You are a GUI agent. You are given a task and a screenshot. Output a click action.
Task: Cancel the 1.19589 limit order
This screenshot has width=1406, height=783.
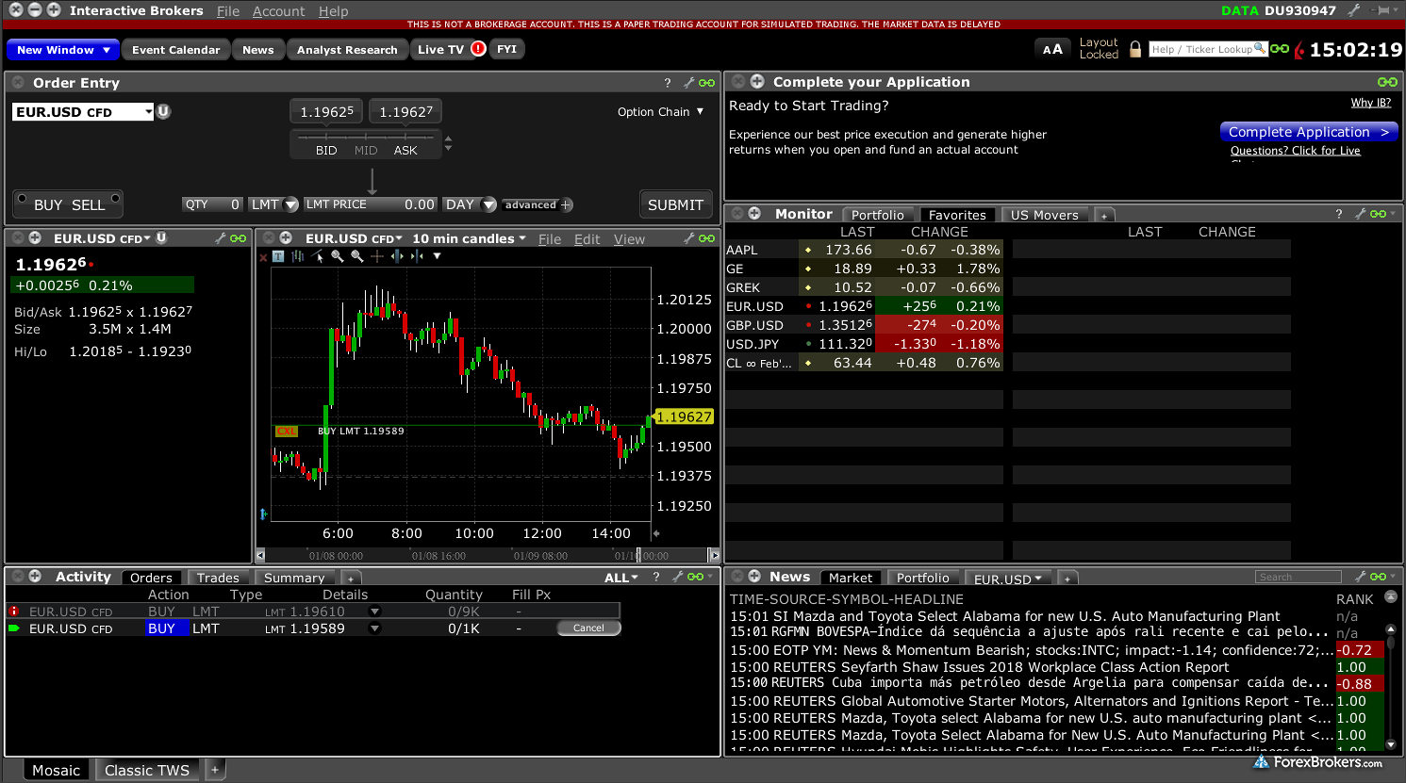(x=588, y=628)
